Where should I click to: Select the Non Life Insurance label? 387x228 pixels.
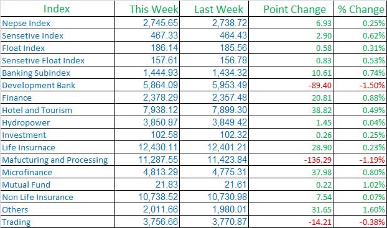[37, 197]
